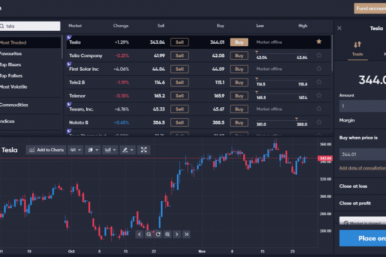Edit Buy when price is field
The image size is (386, 257).
(x=363, y=154)
